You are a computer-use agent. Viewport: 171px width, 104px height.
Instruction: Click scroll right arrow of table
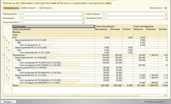tap(166, 95)
